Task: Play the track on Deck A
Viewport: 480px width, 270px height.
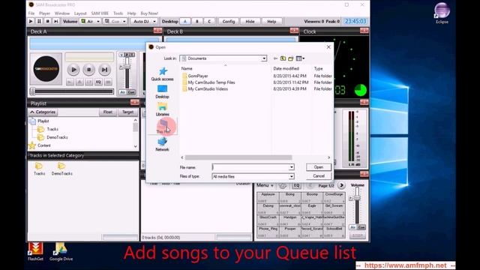Action: click(73, 70)
